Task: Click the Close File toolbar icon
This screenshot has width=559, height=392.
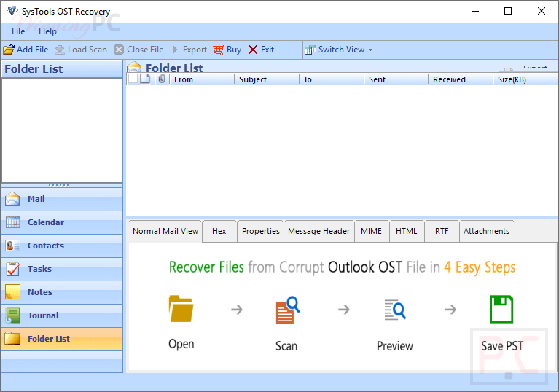Action: click(119, 50)
